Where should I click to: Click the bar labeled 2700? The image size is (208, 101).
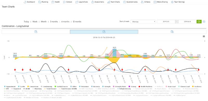[x=145, y=56]
